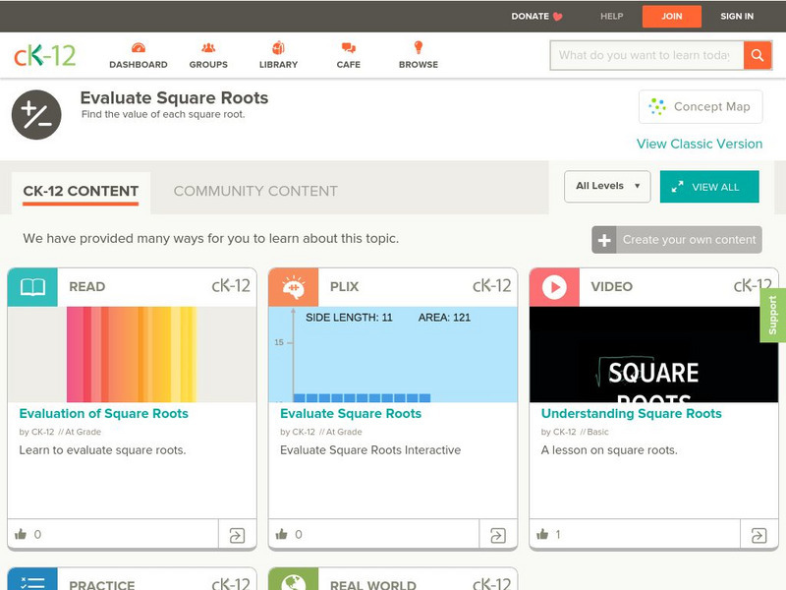Click the rainbow stripes READ thumbnail
Screen dimensions: 786x590
pyautogui.click(x=133, y=354)
